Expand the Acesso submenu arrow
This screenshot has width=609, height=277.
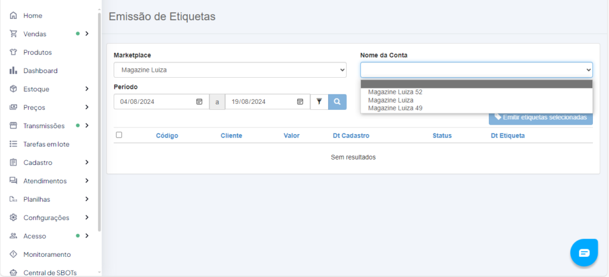click(x=87, y=235)
